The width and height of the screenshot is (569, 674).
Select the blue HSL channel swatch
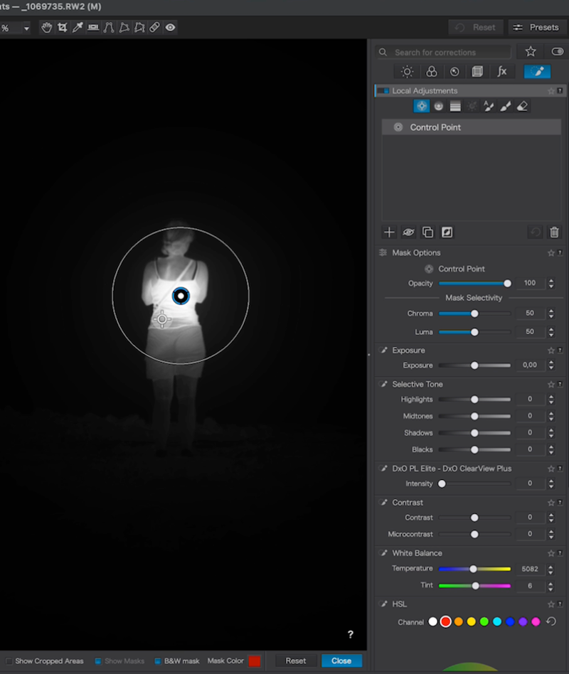coord(510,621)
